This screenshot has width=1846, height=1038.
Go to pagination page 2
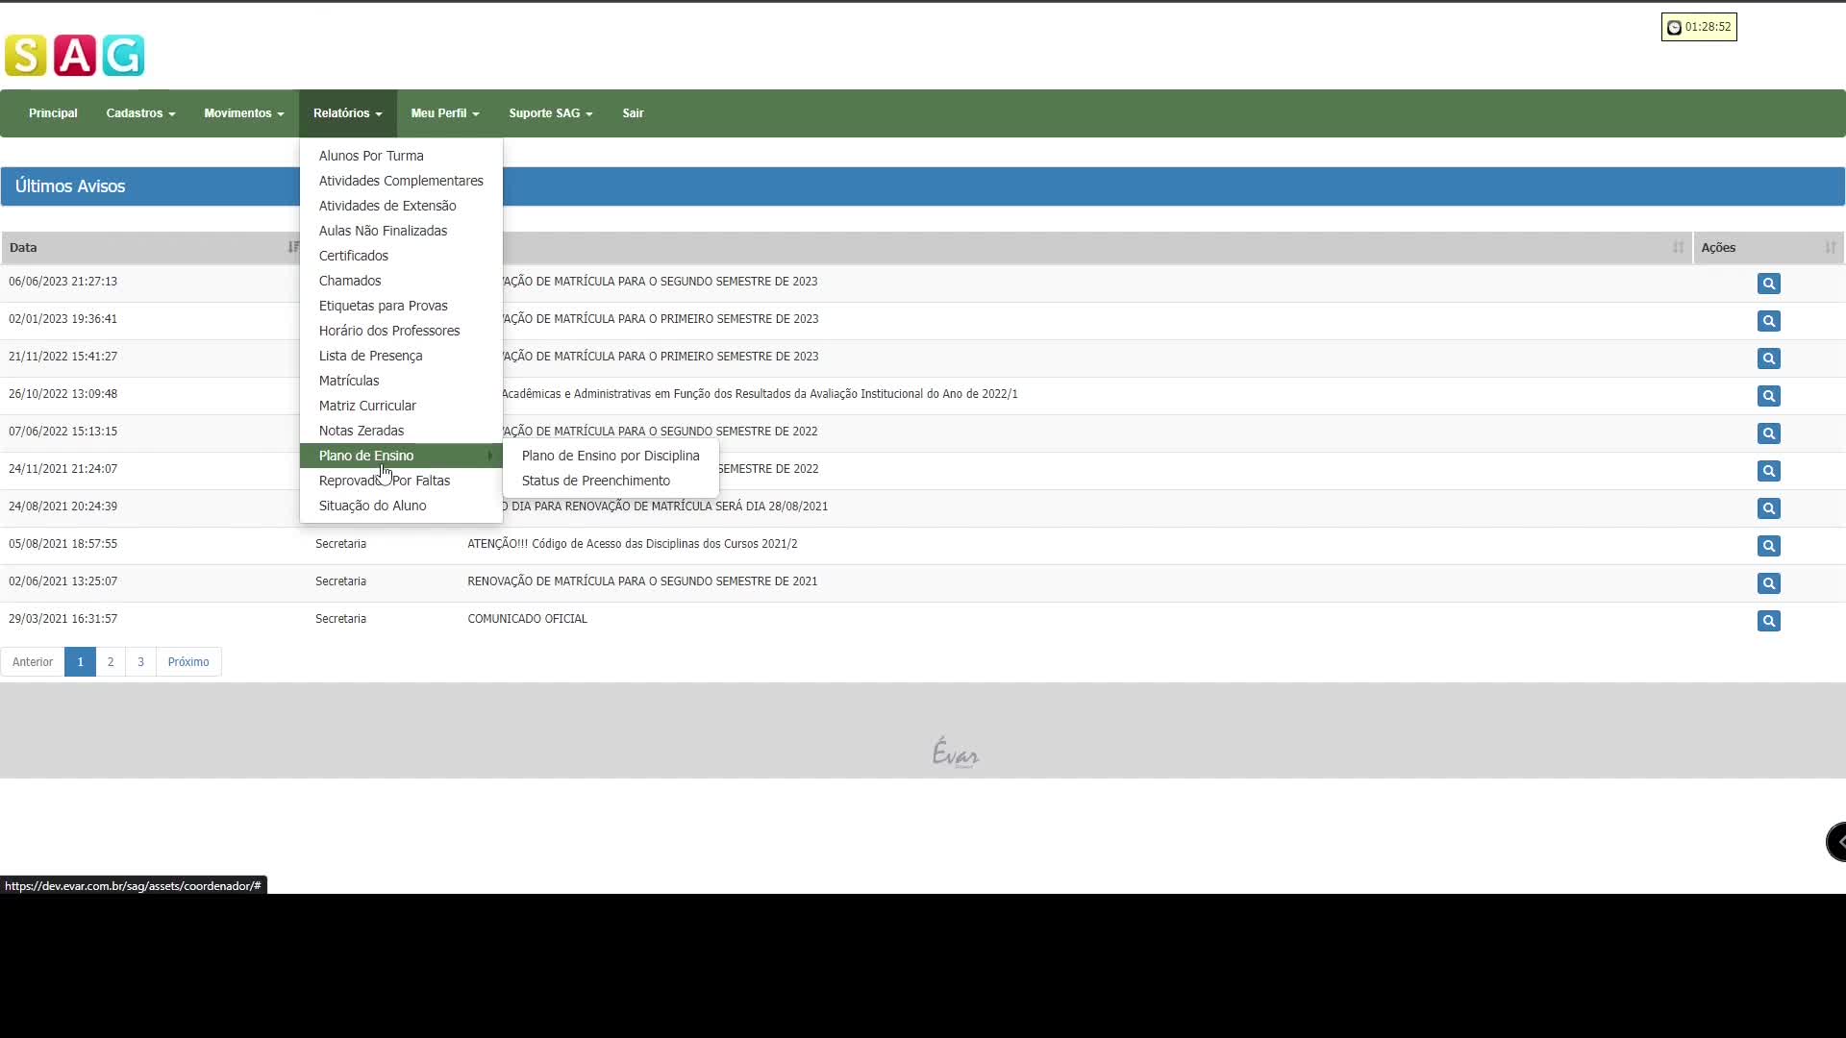point(111,662)
